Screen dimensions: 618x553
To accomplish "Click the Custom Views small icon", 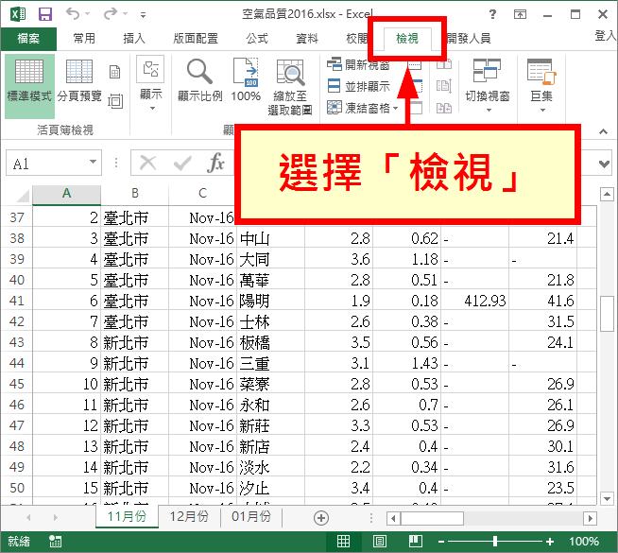I will pos(114,101).
